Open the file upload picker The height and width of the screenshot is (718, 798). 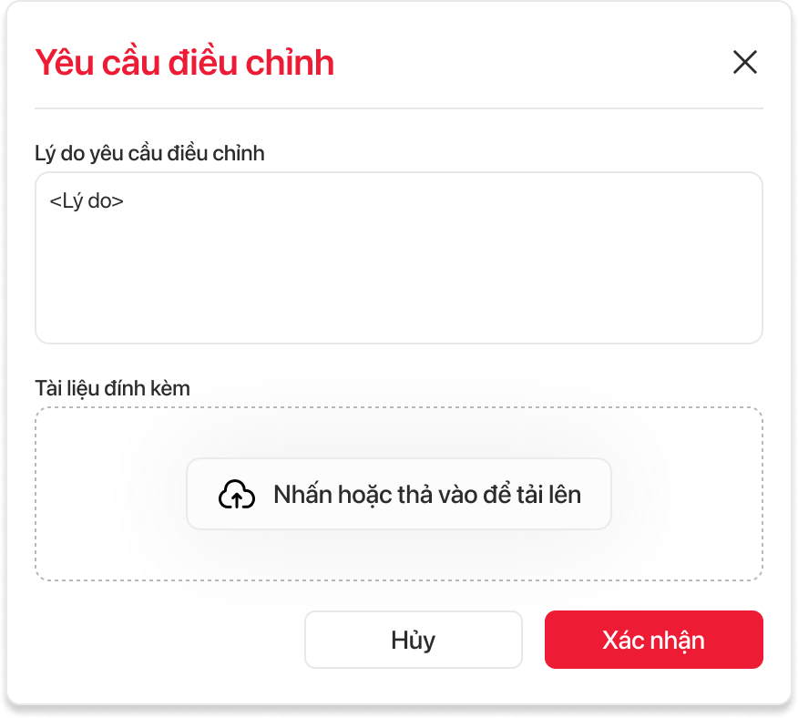[398, 494]
